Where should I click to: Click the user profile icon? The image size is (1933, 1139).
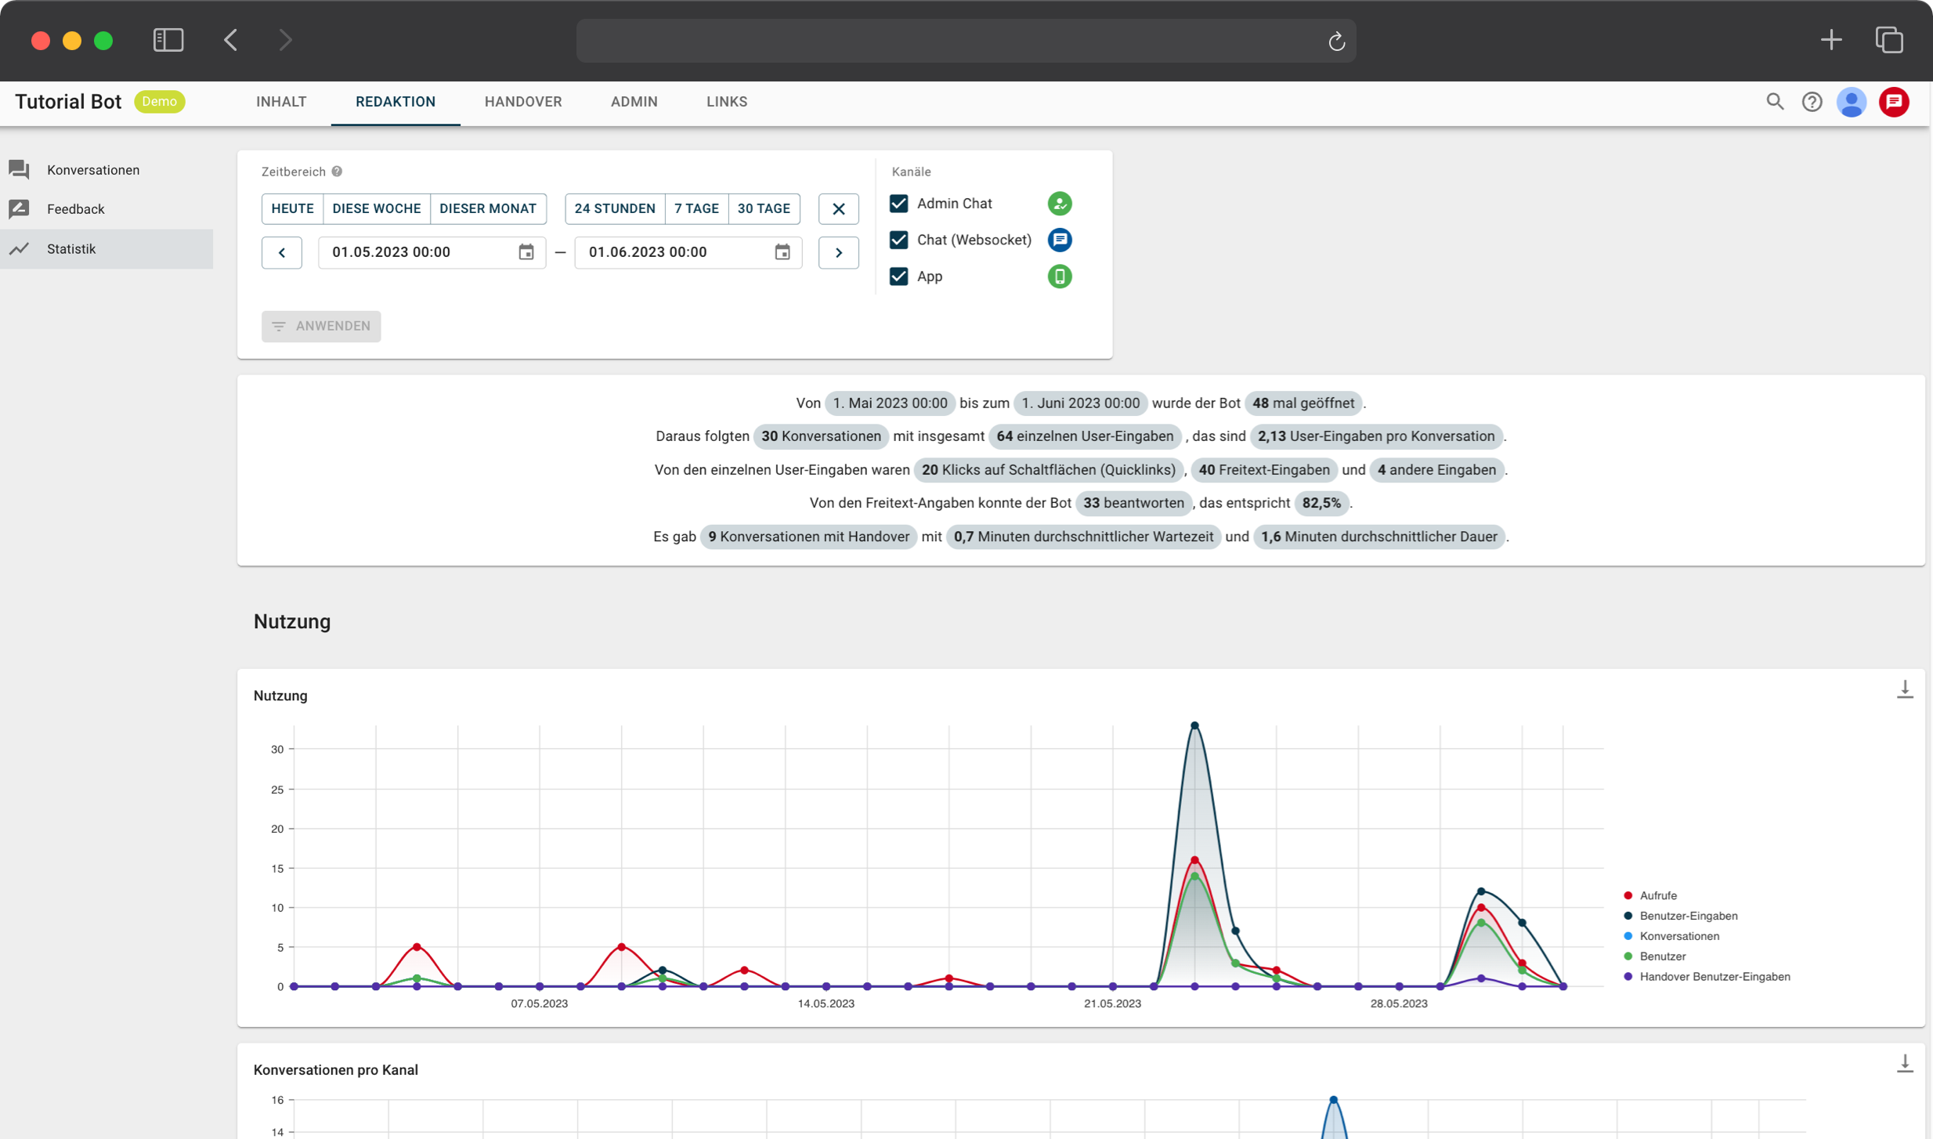[1853, 102]
